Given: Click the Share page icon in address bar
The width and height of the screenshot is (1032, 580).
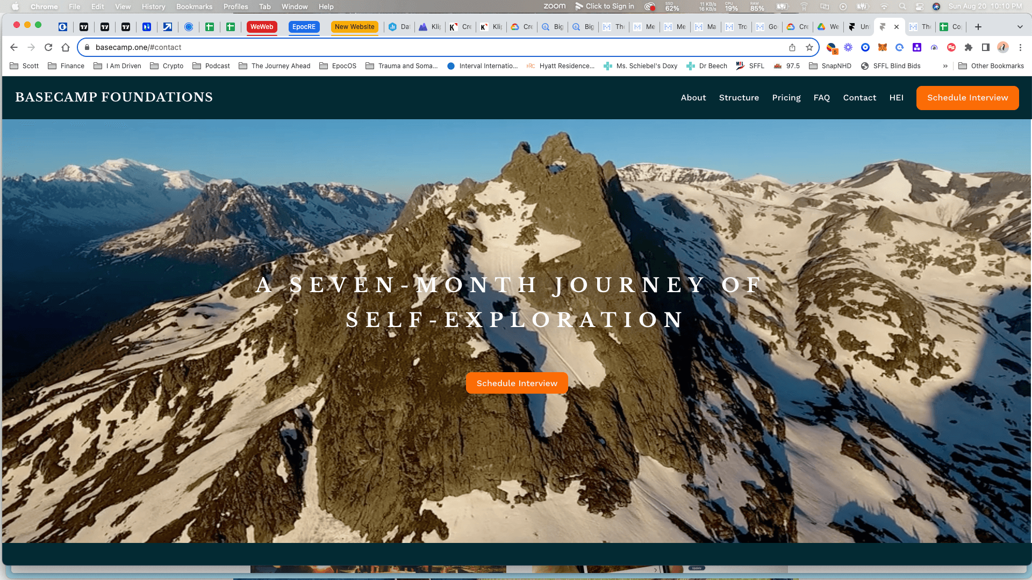Looking at the screenshot, I should click(x=792, y=47).
